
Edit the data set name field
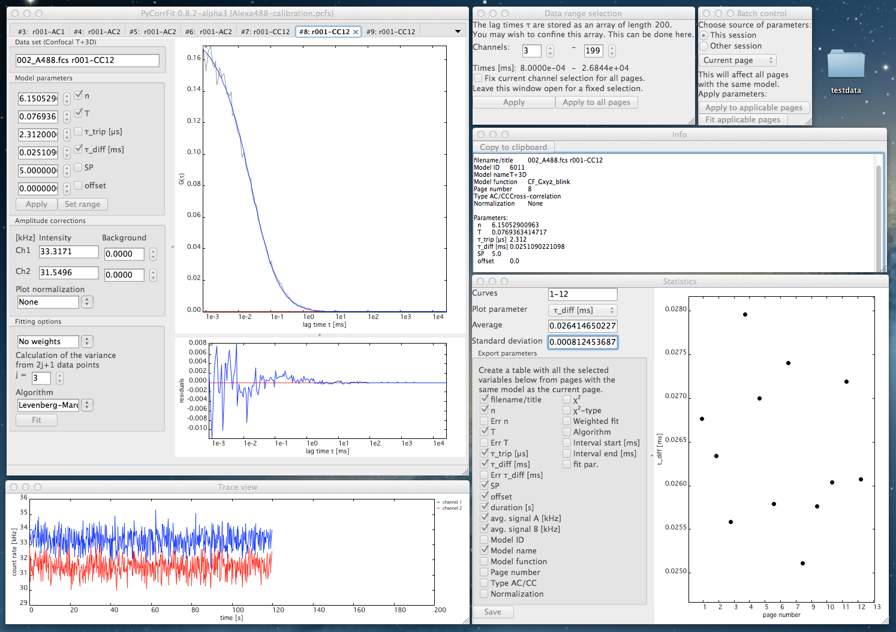click(x=88, y=60)
